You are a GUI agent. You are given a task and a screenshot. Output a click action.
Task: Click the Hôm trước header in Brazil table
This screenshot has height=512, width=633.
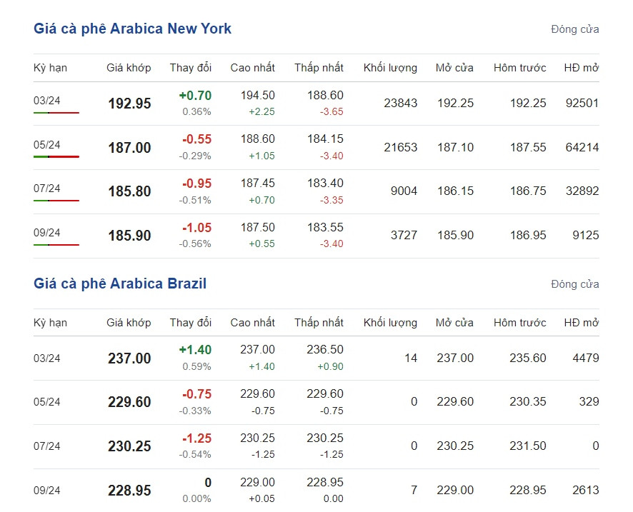click(520, 323)
